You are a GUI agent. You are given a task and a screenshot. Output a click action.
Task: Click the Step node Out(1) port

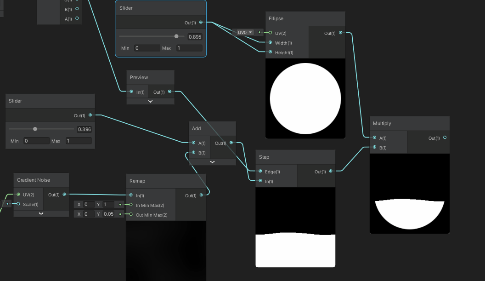tap(331, 171)
